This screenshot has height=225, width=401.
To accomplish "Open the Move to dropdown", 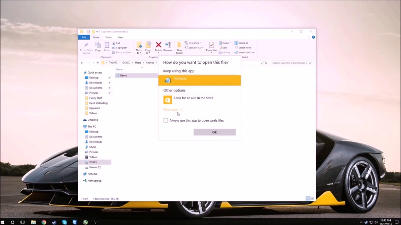I will pos(139,48).
